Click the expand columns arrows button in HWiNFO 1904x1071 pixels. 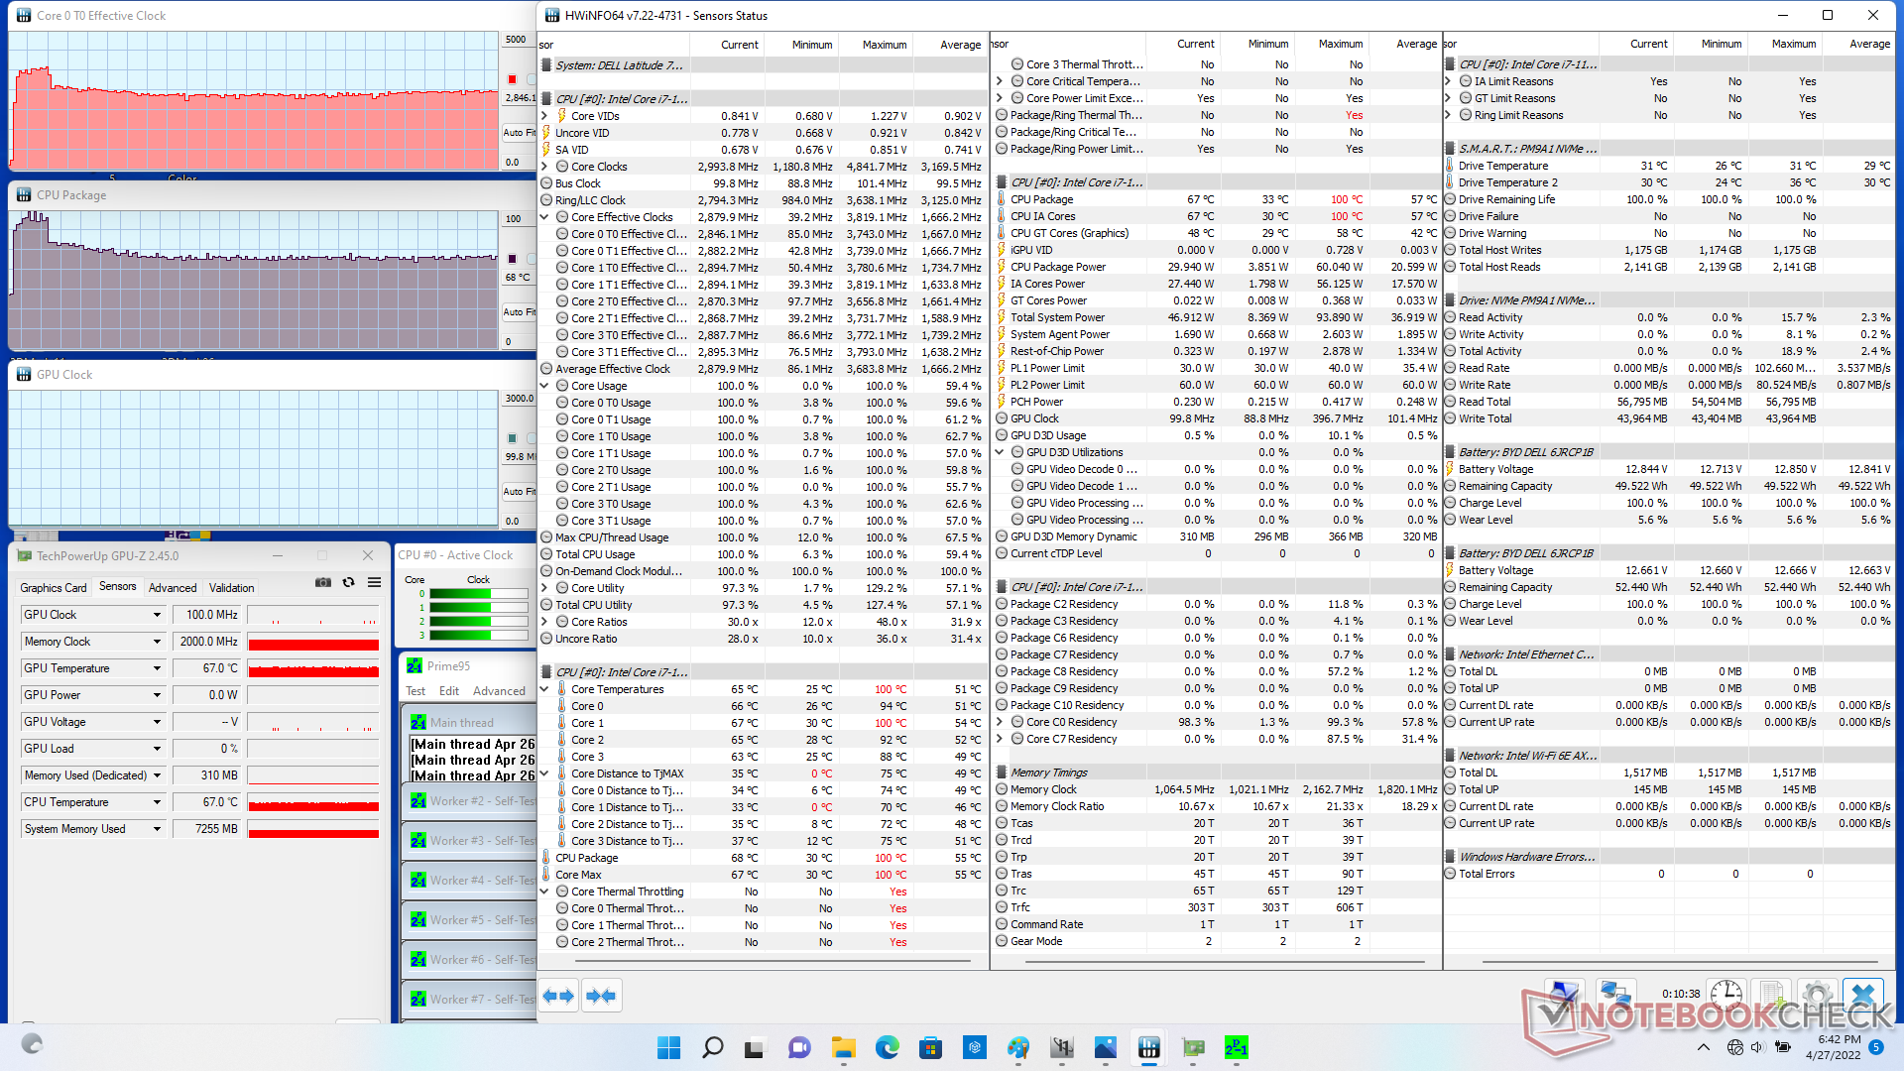tap(558, 996)
